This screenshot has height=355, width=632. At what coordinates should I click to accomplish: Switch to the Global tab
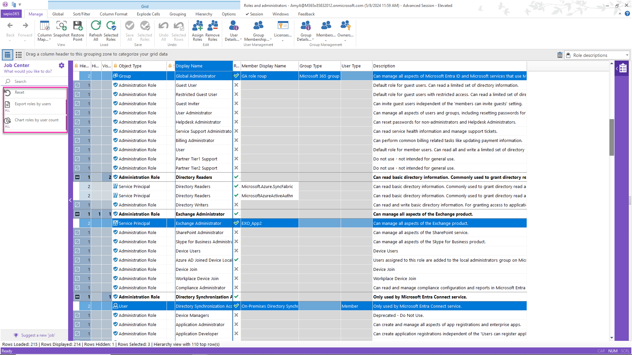58,14
